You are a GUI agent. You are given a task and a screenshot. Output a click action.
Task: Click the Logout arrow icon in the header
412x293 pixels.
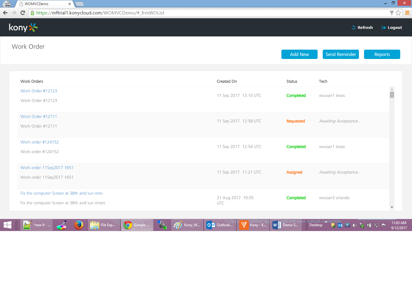coord(383,27)
